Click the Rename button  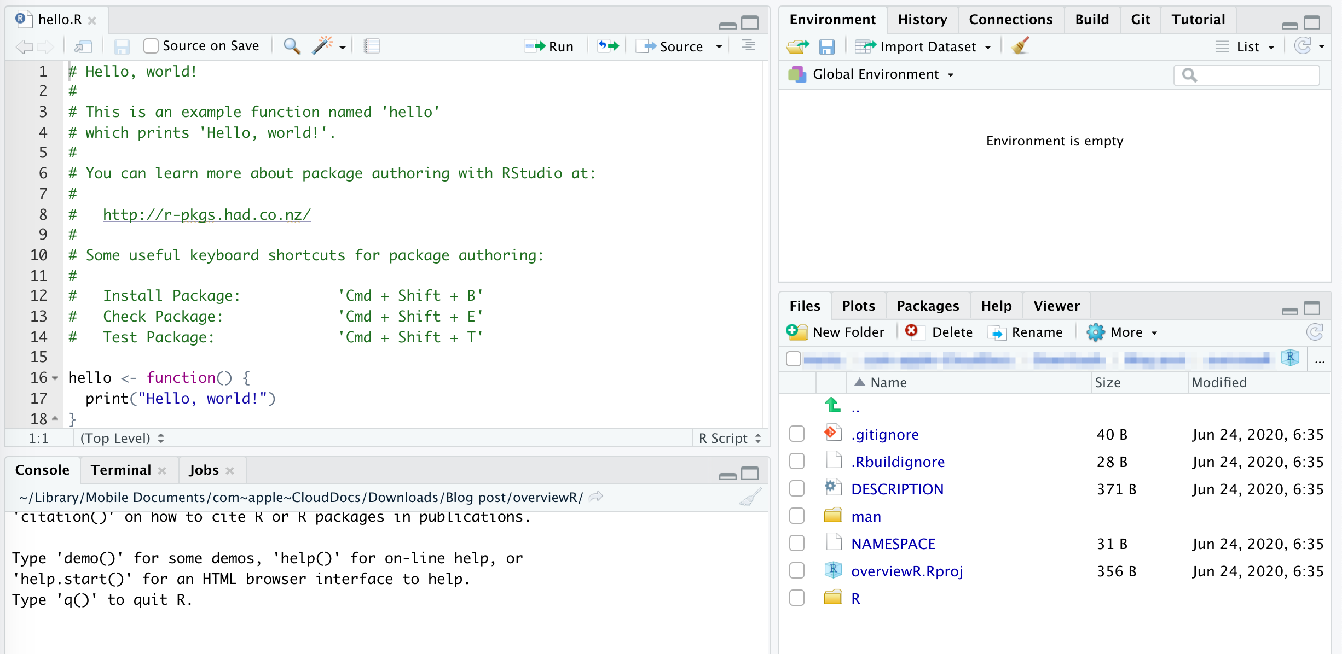[x=1025, y=332]
